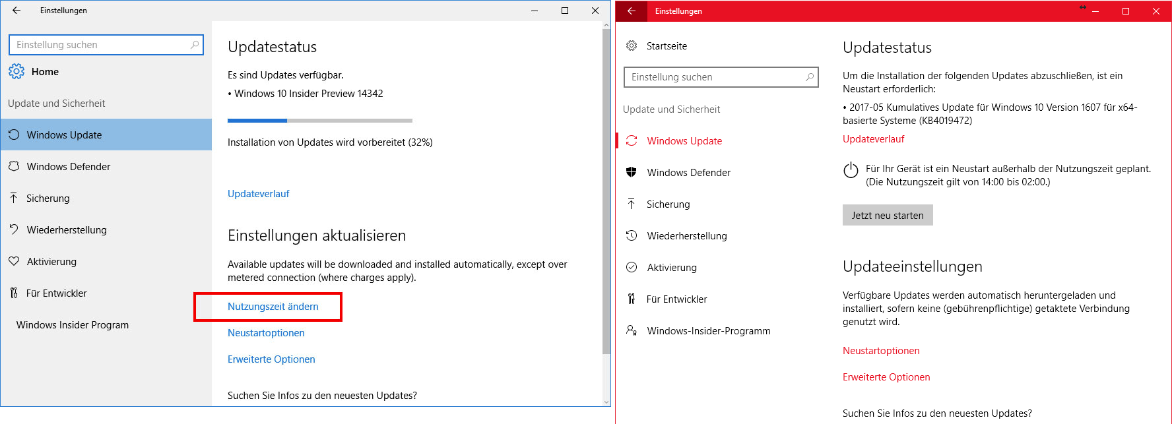Viewport: 1172px width, 424px height.
Task: Click the Einstellung suchen field in the right window
Action: pos(721,77)
